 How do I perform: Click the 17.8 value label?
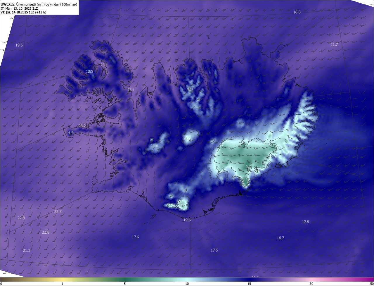coord(305,222)
